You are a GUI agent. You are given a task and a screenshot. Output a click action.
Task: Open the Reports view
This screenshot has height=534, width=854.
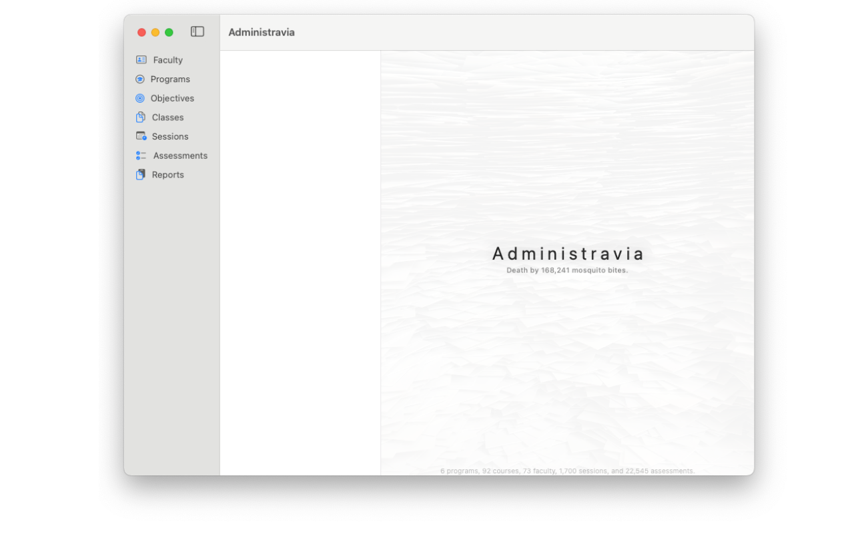coord(168,174)
